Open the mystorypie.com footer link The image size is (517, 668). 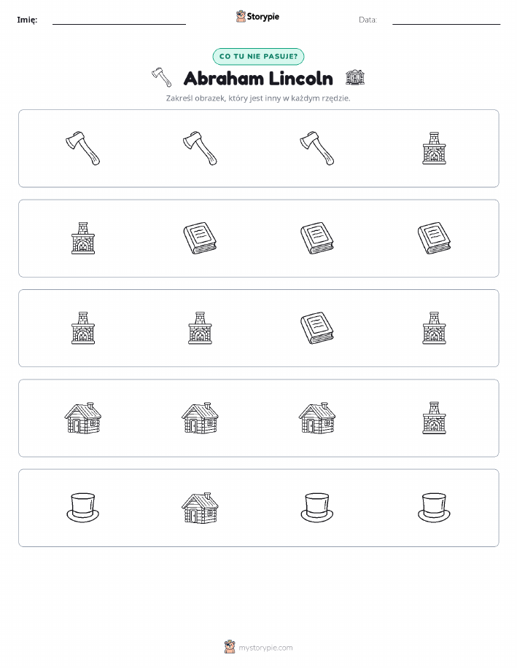(x=265, y=648)
